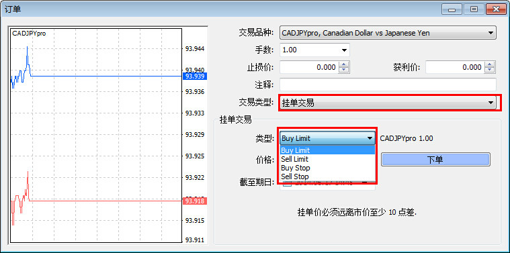
Task: Click the 下单 place order button
Action: pyautogui.click(x=435, y=160)
